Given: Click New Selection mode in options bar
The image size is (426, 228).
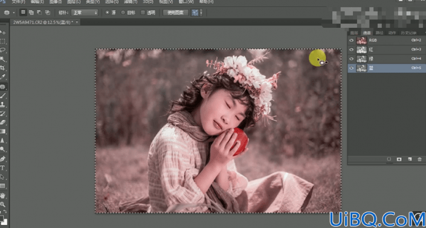Looking at the screenshot, I should [23, 13].
